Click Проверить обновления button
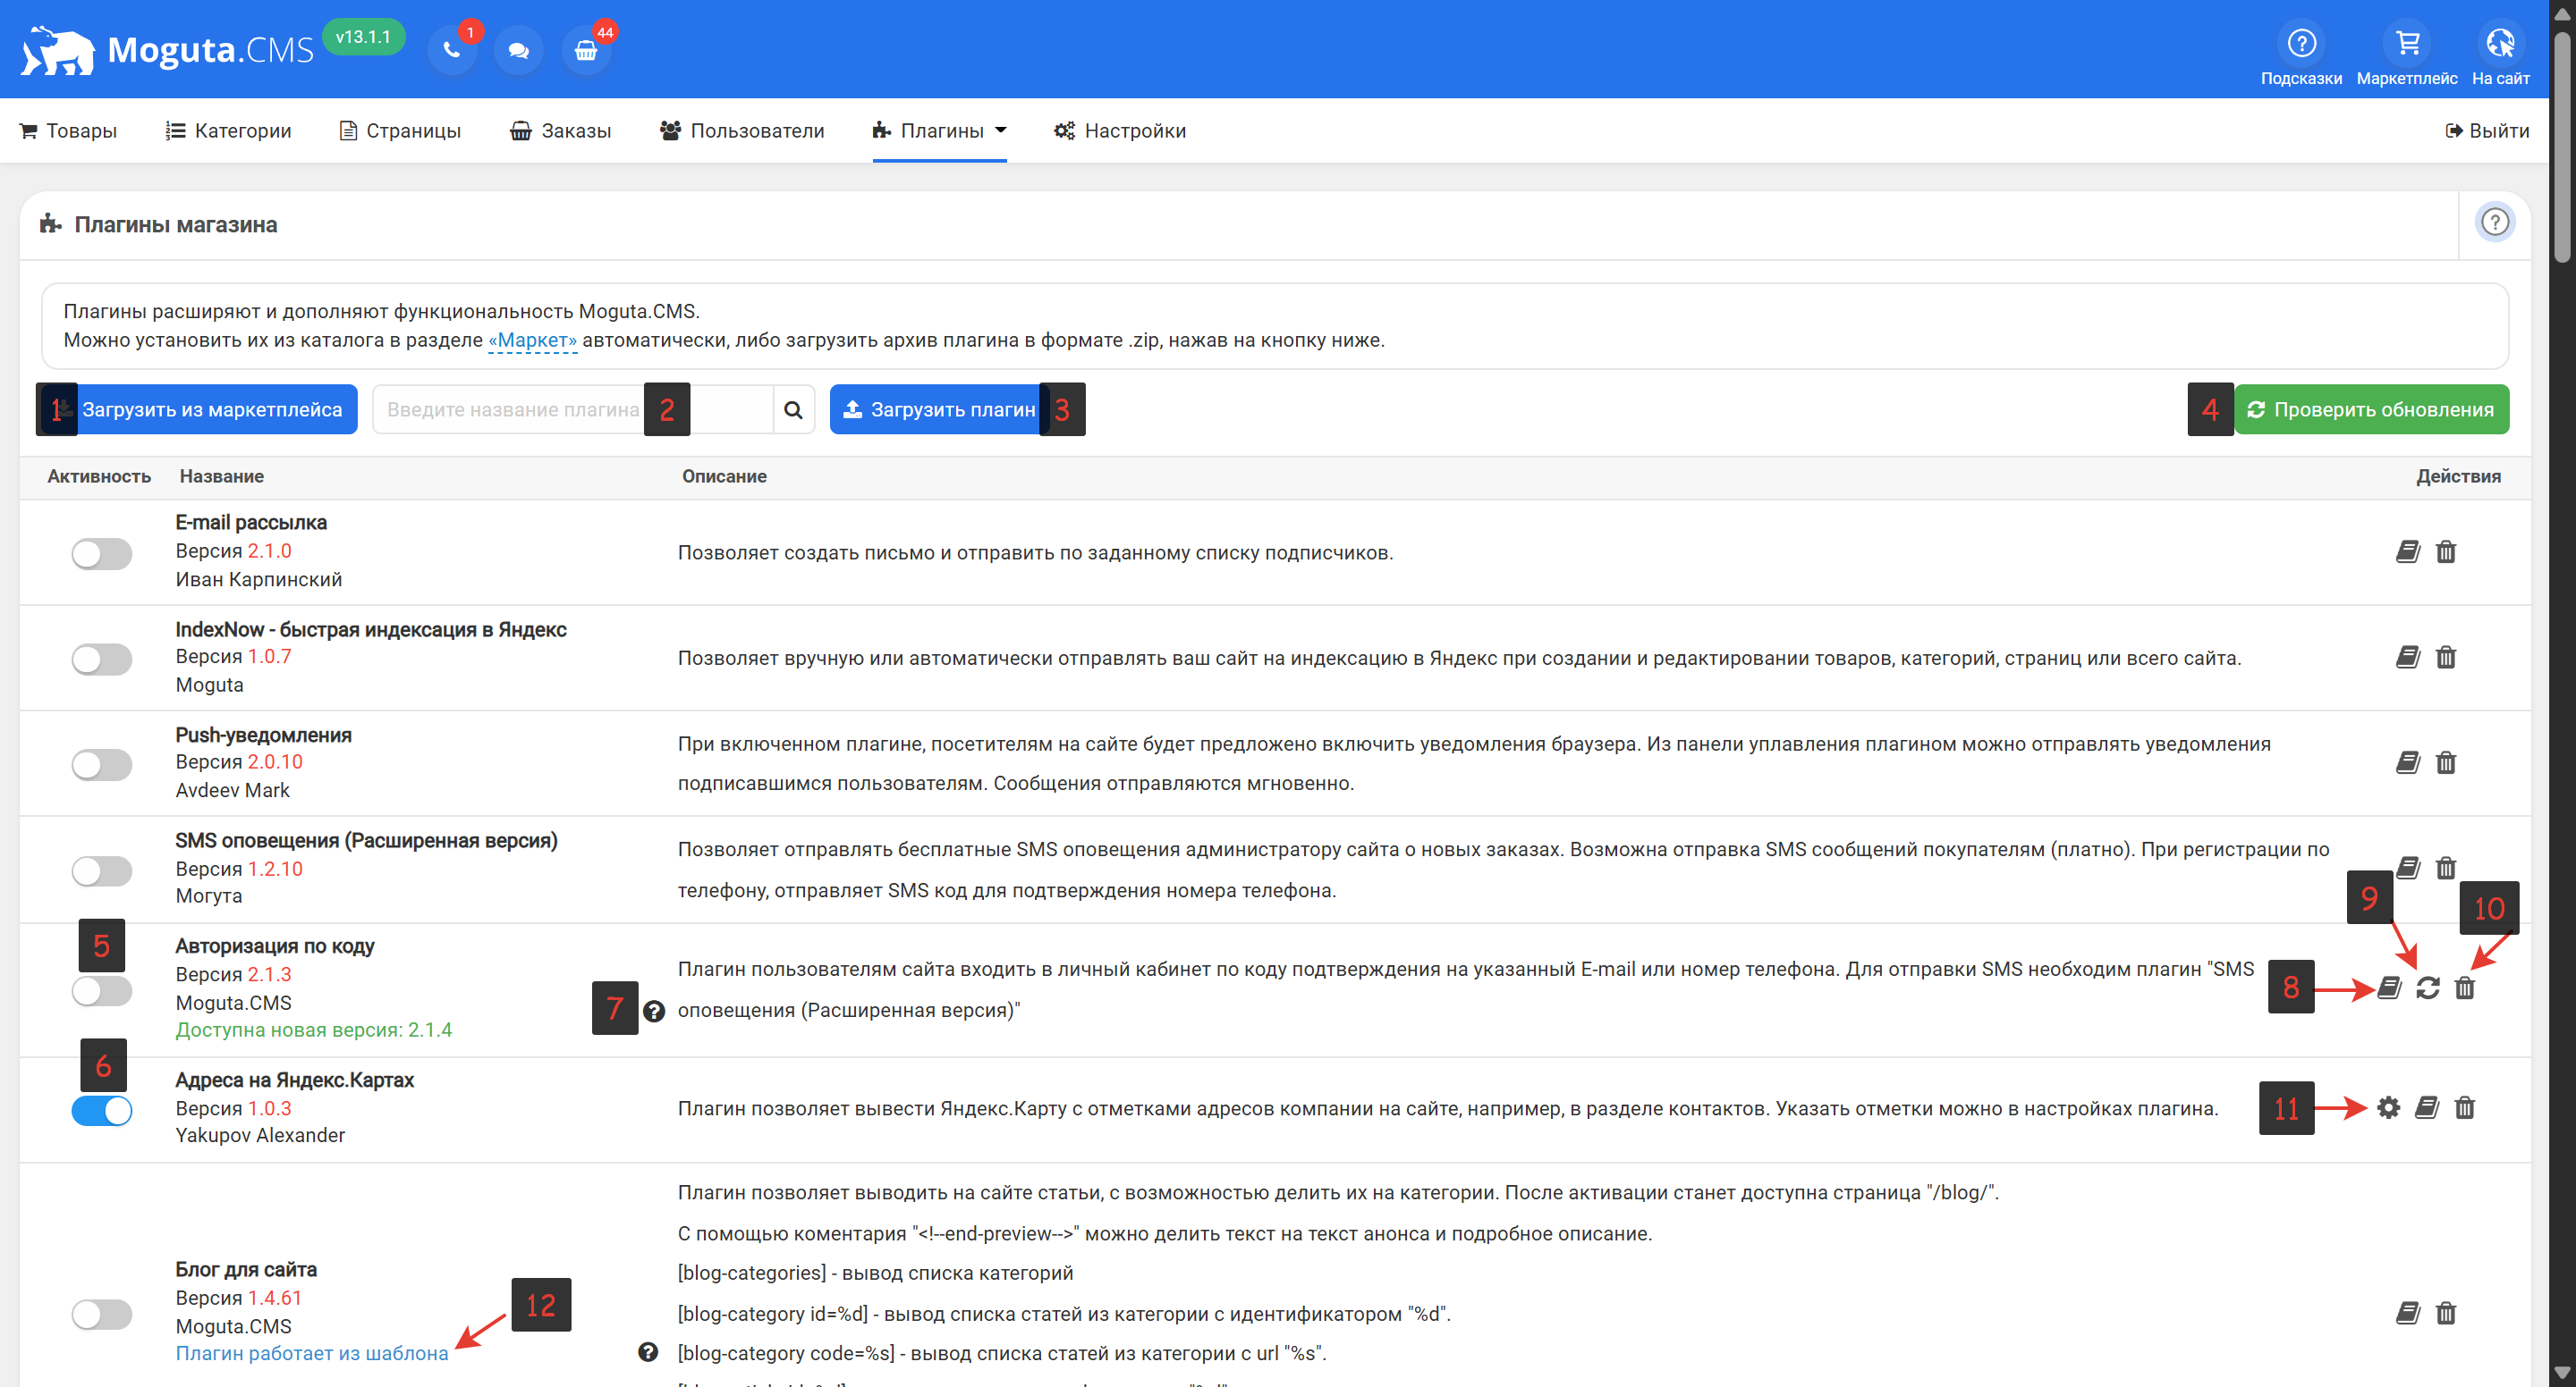The width and height of the screenshot is (2576, 1387). (x=2371, y=409)
